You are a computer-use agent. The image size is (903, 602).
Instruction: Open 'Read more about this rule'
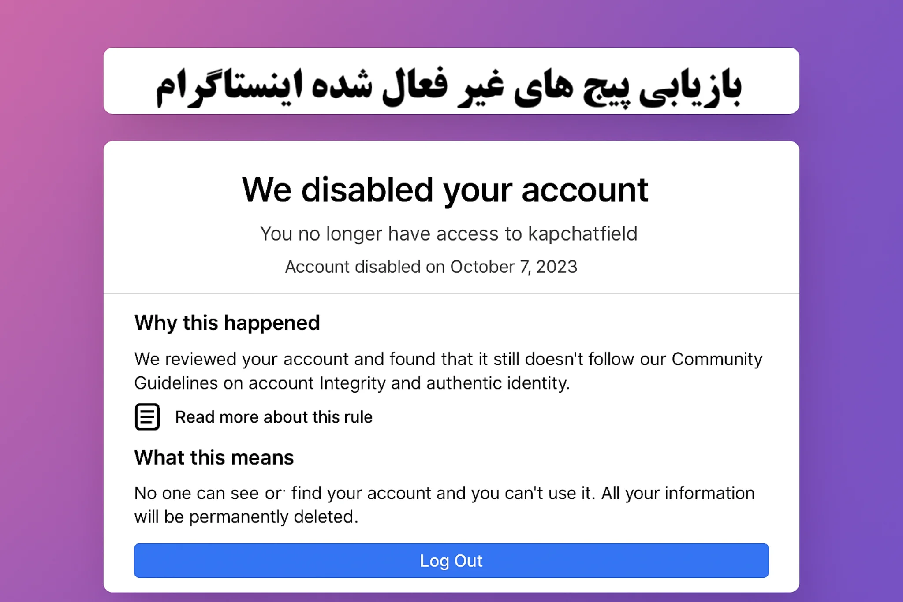coord(273,417)
